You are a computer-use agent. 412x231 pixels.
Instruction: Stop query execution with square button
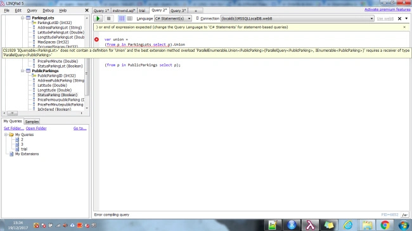coord(108,18)
